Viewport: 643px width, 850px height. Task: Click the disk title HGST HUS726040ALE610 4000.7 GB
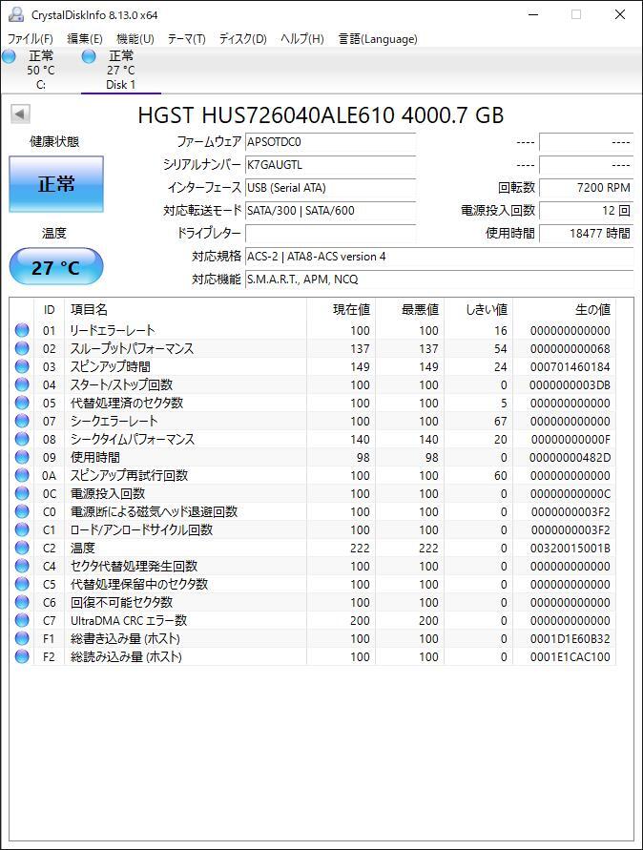(x=321, y=114)
